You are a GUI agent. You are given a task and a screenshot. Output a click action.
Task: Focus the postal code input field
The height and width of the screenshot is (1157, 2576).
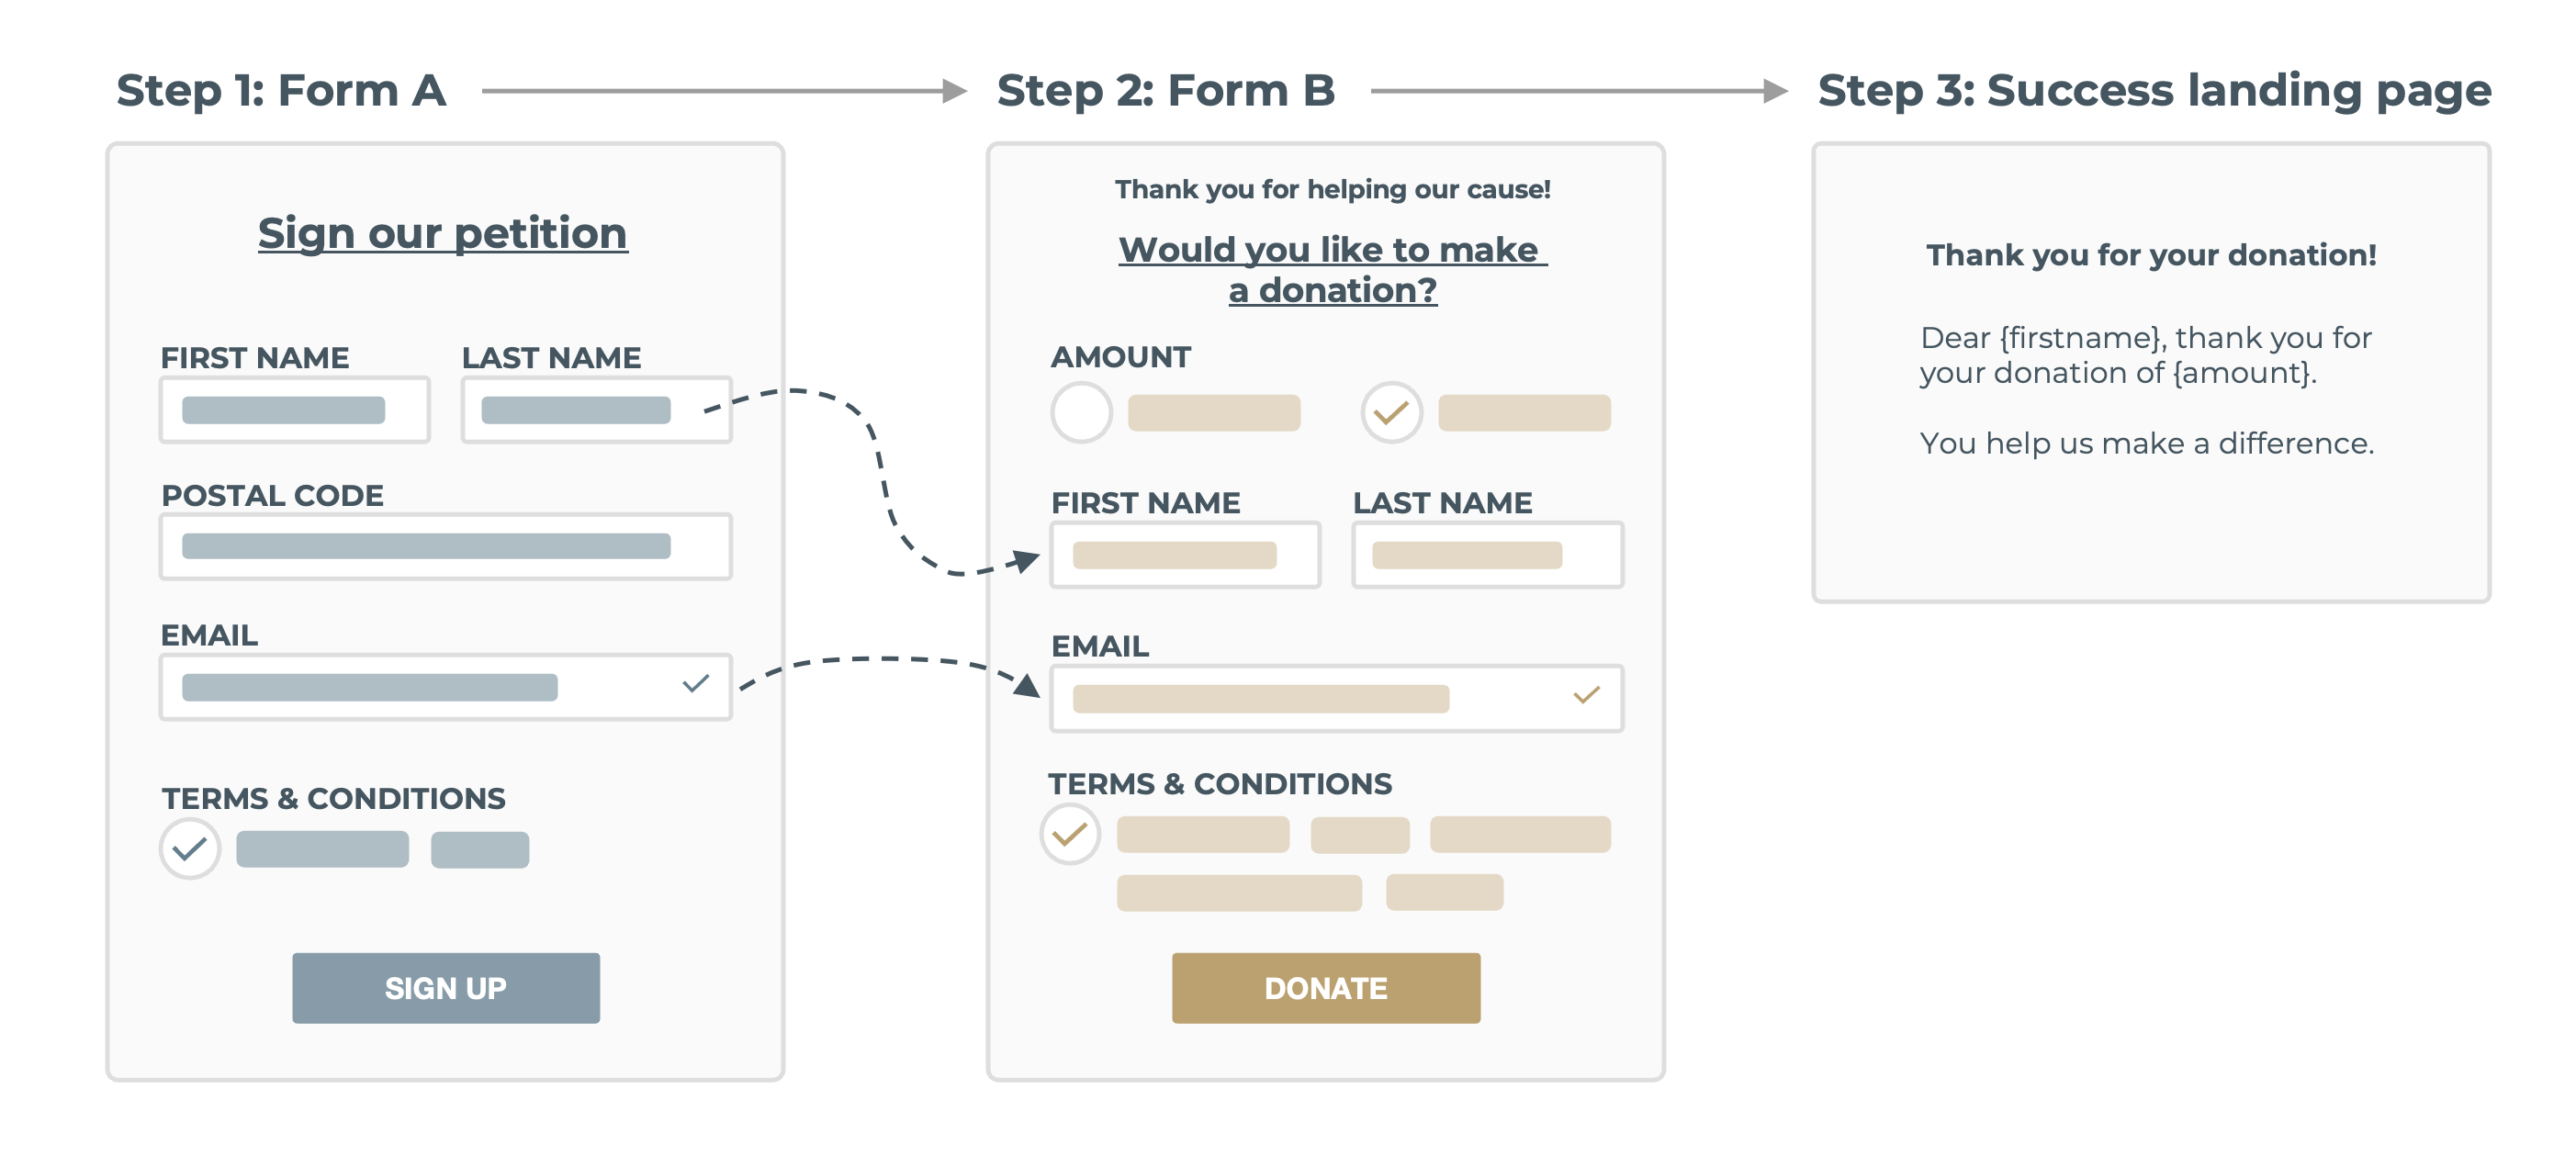tap(446, 547)
